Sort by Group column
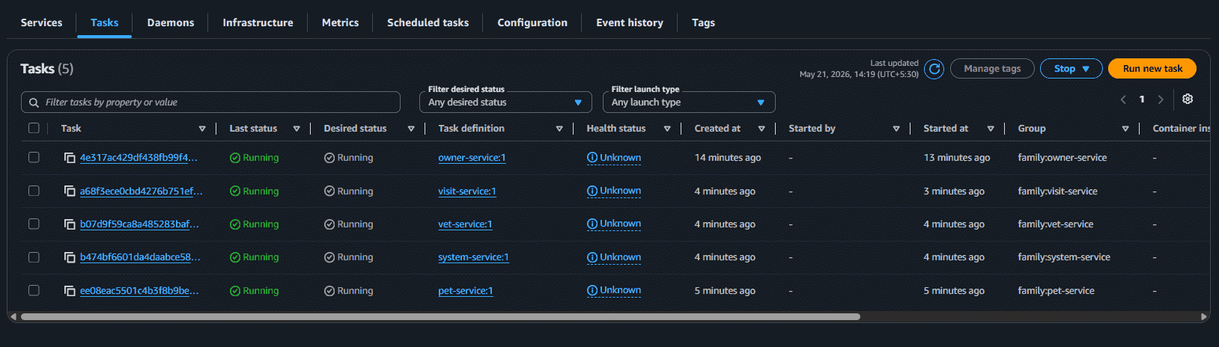This screenshot has height=347, width=1219. point(1125,129)
